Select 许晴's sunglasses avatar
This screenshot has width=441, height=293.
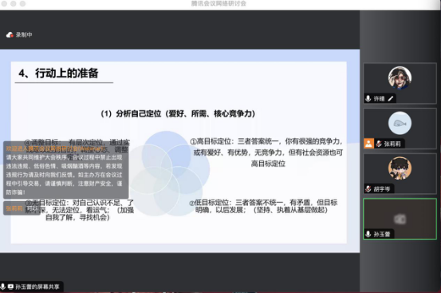point(400,78)
